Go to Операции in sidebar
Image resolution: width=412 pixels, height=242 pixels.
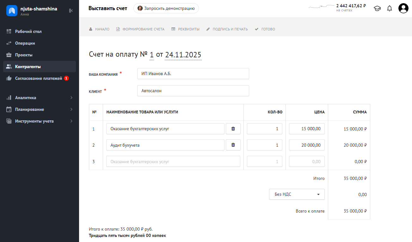tap(25, 43)
